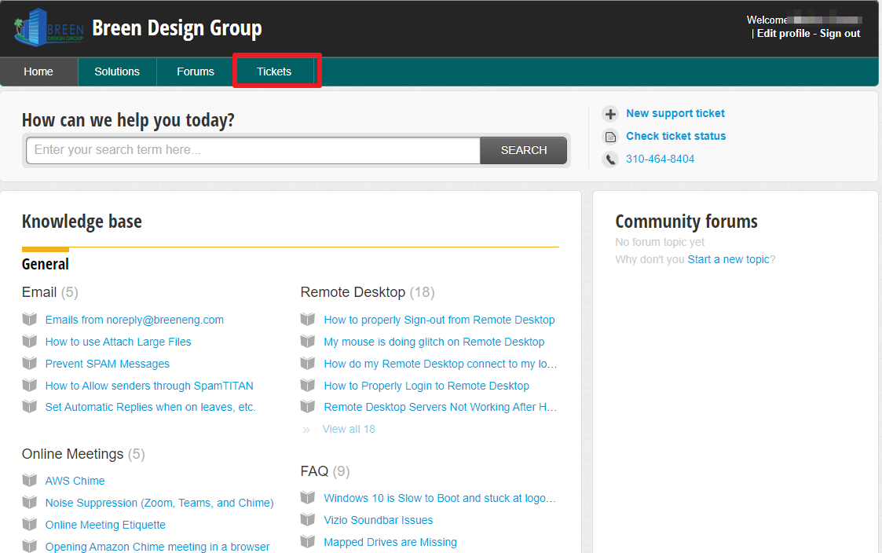
Task: Open Mapped Drives are Missing article
Action: (x=390, y=542)
